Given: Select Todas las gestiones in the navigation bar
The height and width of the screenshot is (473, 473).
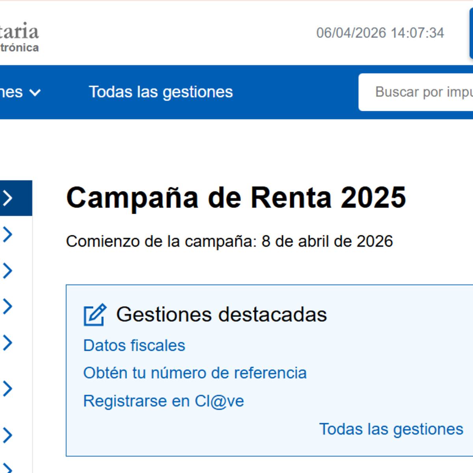Looking at the screenshot, I should [161, 92].
